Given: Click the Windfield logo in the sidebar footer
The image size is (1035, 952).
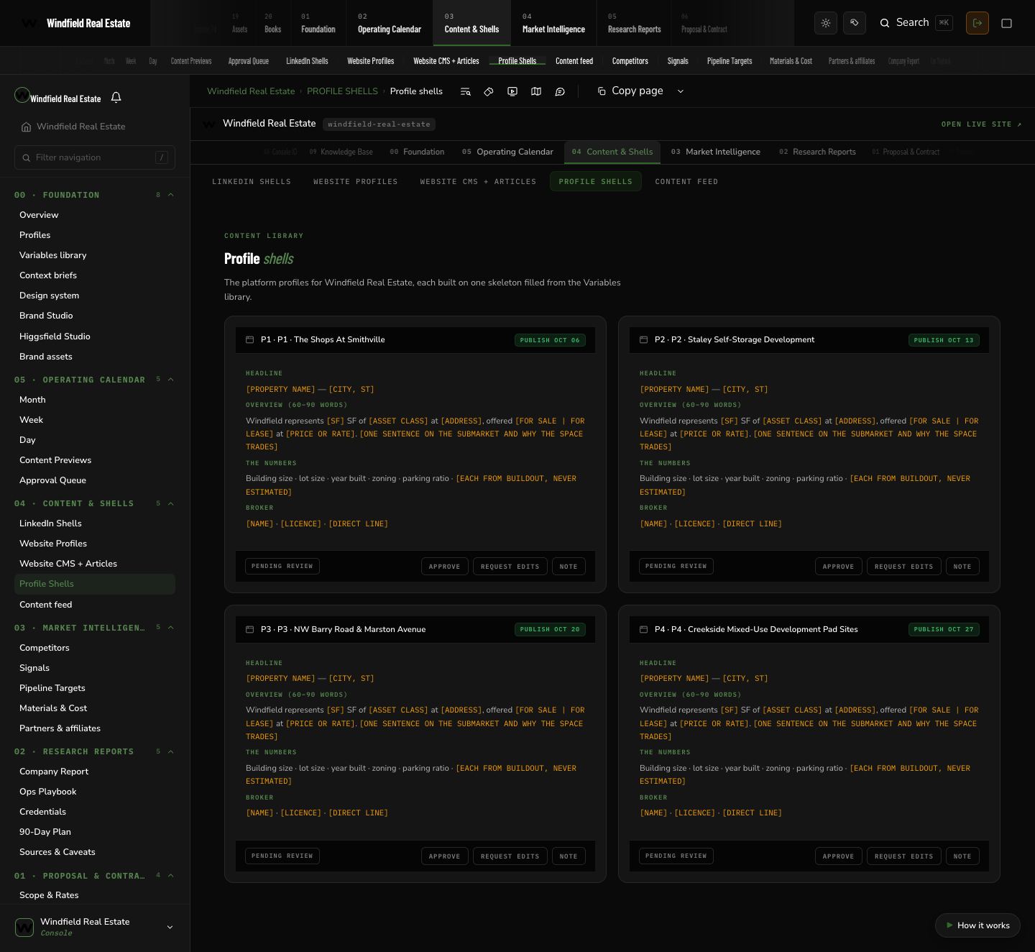Looking at the screenshot, I should pyautogui.click(x=24, y=927).
